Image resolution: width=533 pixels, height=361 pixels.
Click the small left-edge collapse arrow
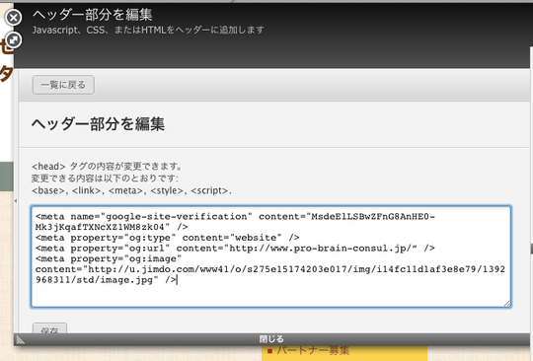[16, 200]
